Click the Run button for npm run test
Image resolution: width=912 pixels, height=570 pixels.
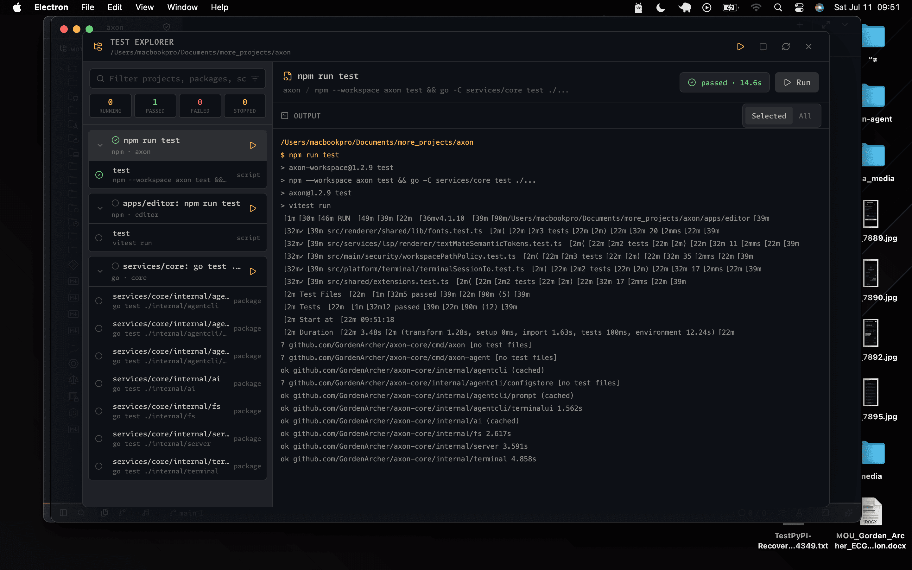tap(797, 83)
